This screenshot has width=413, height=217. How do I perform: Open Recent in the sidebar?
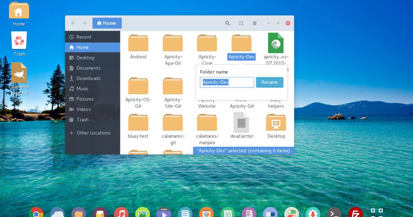pos(92,37)
